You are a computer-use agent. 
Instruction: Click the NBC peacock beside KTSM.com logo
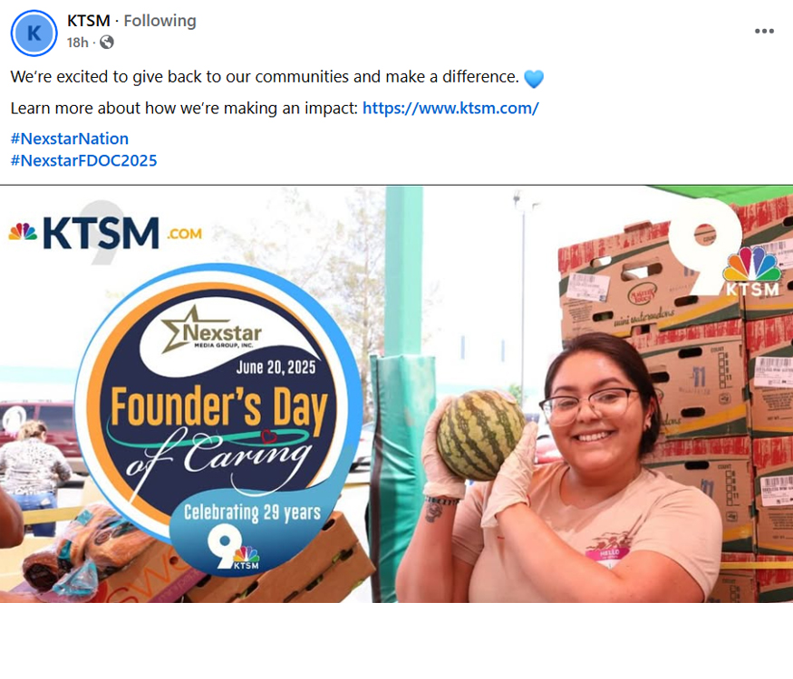click(x=23, y=232)
